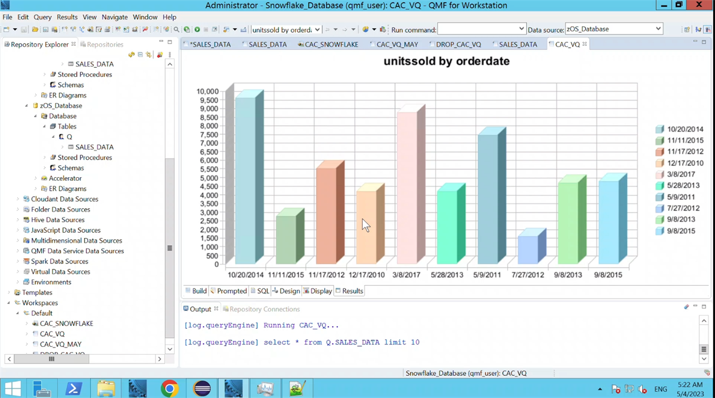Click Repository Explorer scroll down arrow
The width and height of the screenshot is (715, 398).
tap(170, 349)
